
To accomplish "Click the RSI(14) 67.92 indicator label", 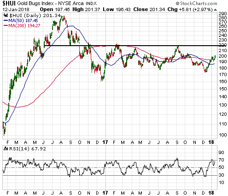I will (x=28, y=149).
